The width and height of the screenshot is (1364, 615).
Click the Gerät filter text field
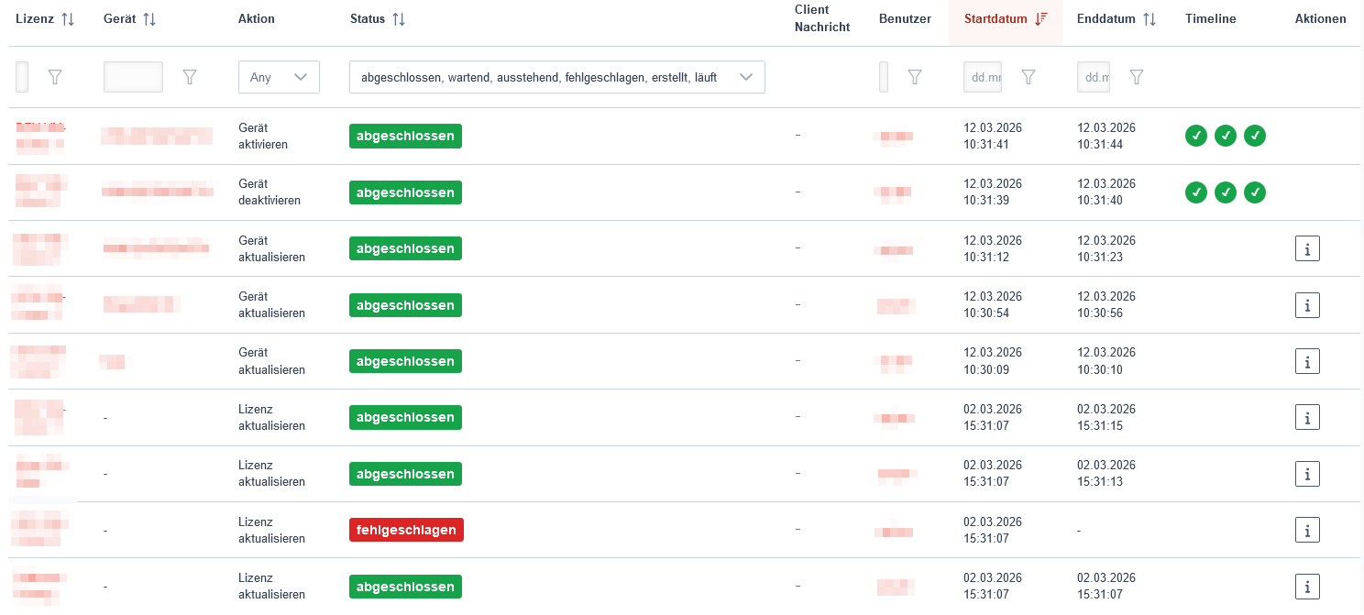coord(133,78)
